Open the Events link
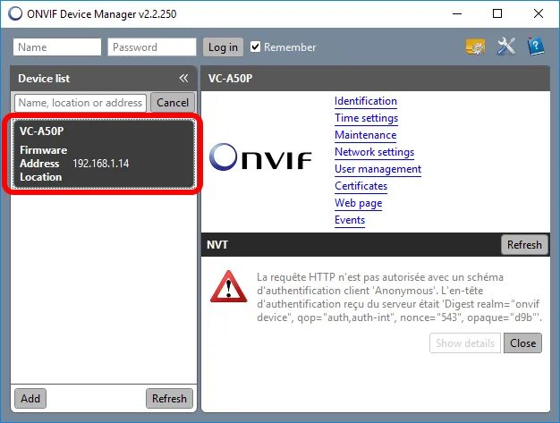 pos(350,220)
